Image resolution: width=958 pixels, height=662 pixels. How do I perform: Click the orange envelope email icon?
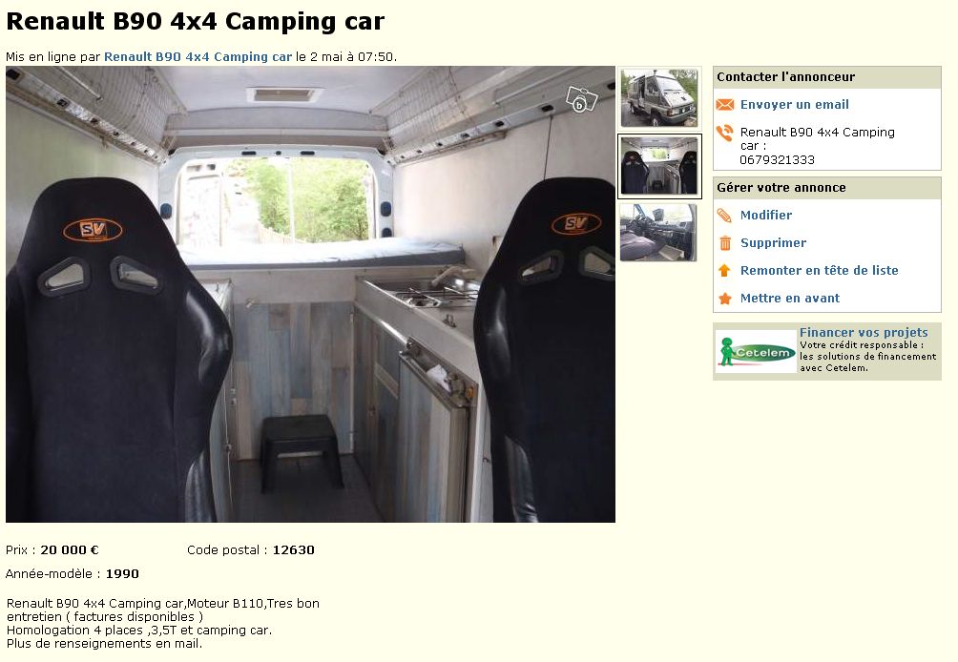tap(724, 104)
